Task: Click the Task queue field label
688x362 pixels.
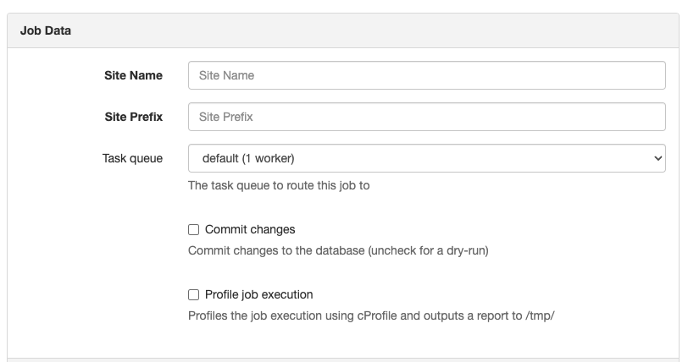Action: coord(132,158)
